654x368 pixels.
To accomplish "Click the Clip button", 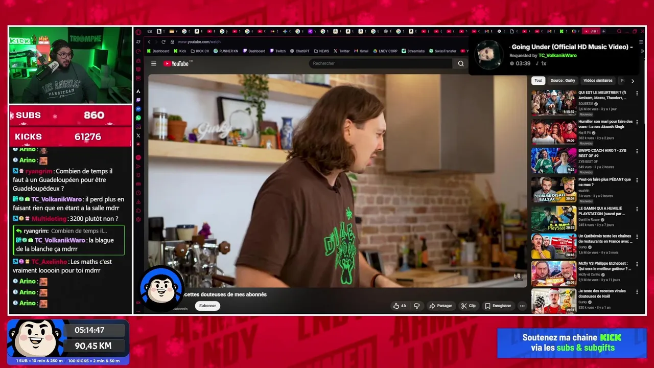I will [468, 306].
